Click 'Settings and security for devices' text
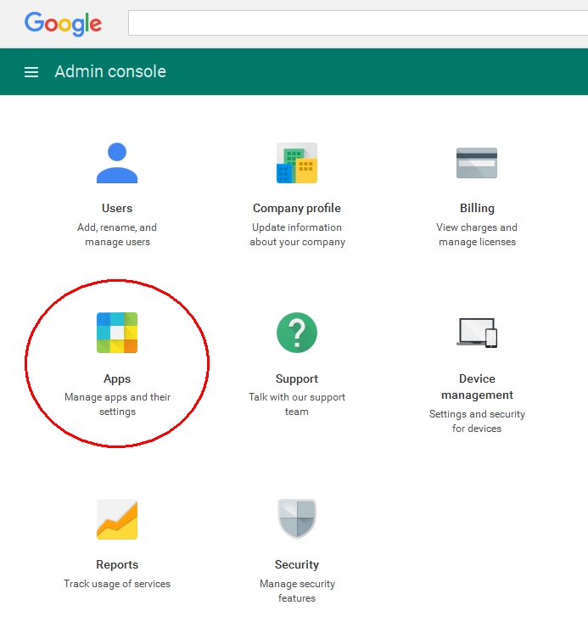The image size is (588, 622). [x=477, y=421]
